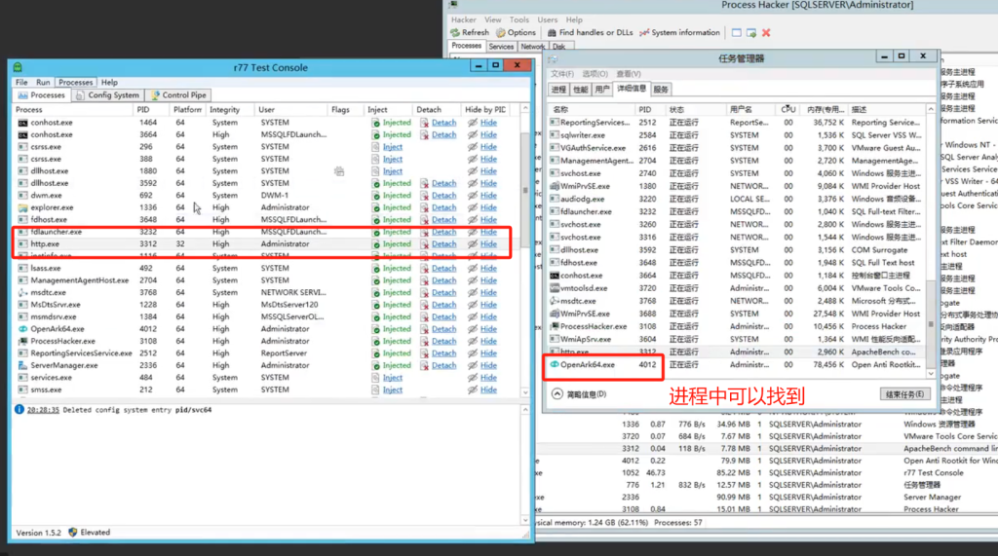Click Hide link for ProcessHacker.exe row
The width and height of the screenshot is (998, 556).
[x=489, y=341]
